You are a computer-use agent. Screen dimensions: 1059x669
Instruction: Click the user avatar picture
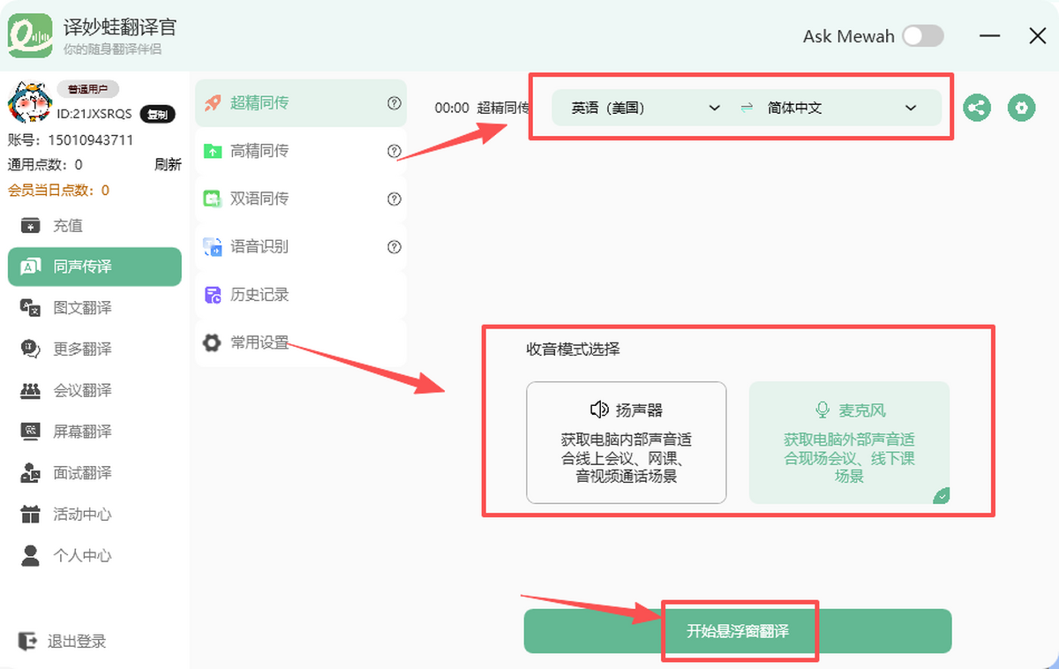click(28, 103)
